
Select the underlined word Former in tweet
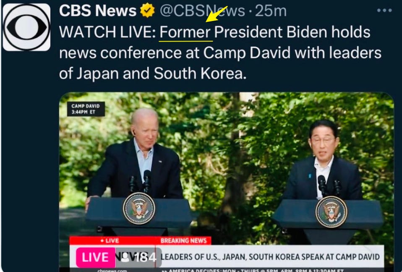click(x=185, y=32)
